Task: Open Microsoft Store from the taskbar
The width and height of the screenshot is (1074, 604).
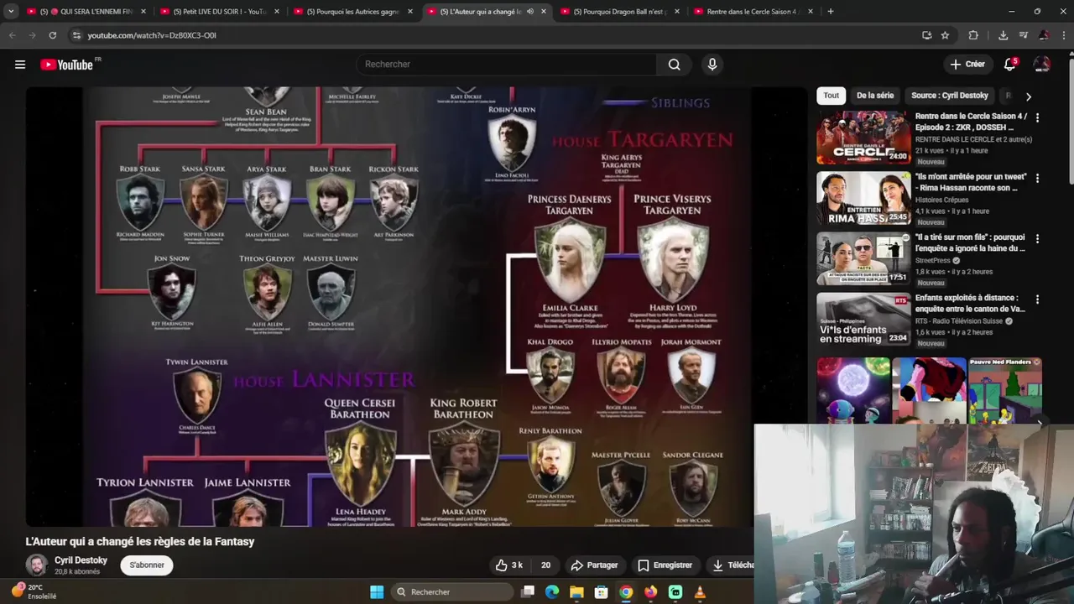Action: pos(601,592)
